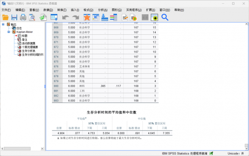The height and width of the screenshot is (156, 249).
Task: Print the output document
Action: 23,17
